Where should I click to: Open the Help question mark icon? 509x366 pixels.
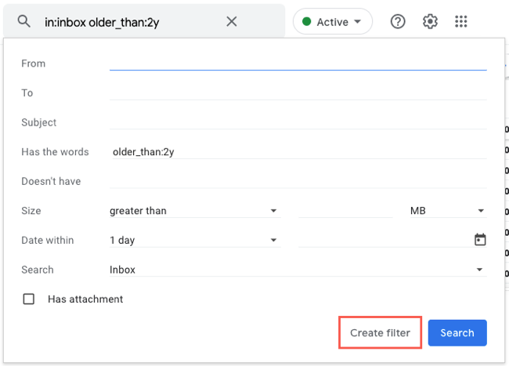(x=398, y=22)
